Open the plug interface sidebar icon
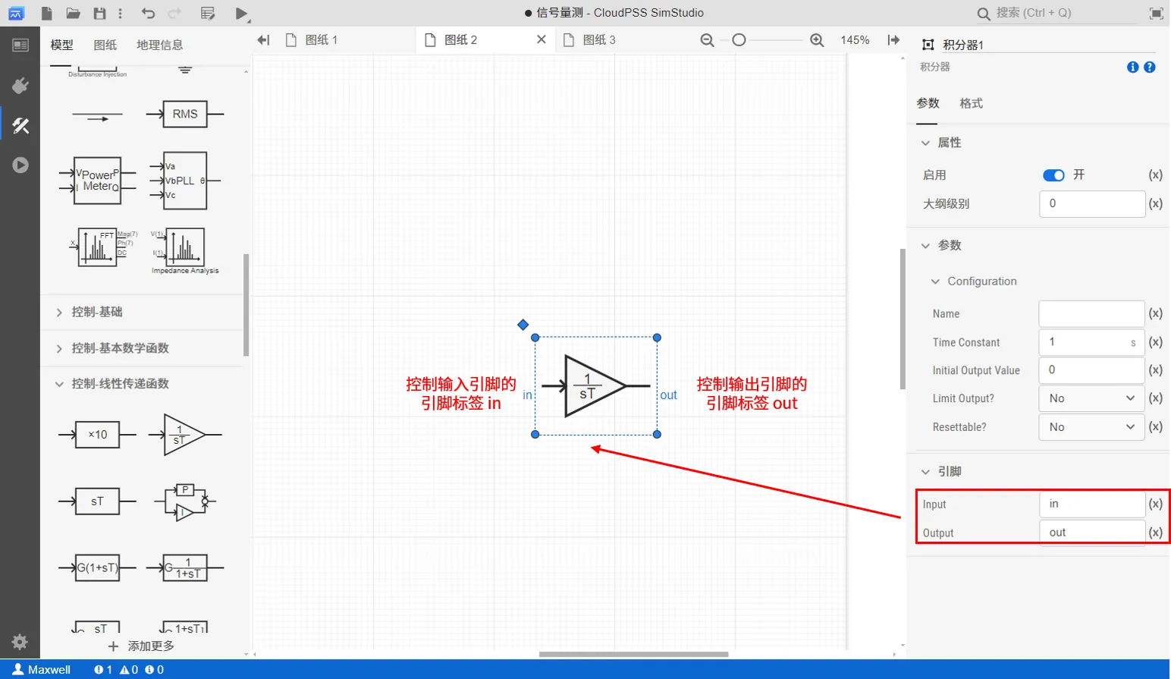 (x=20, y=86)
